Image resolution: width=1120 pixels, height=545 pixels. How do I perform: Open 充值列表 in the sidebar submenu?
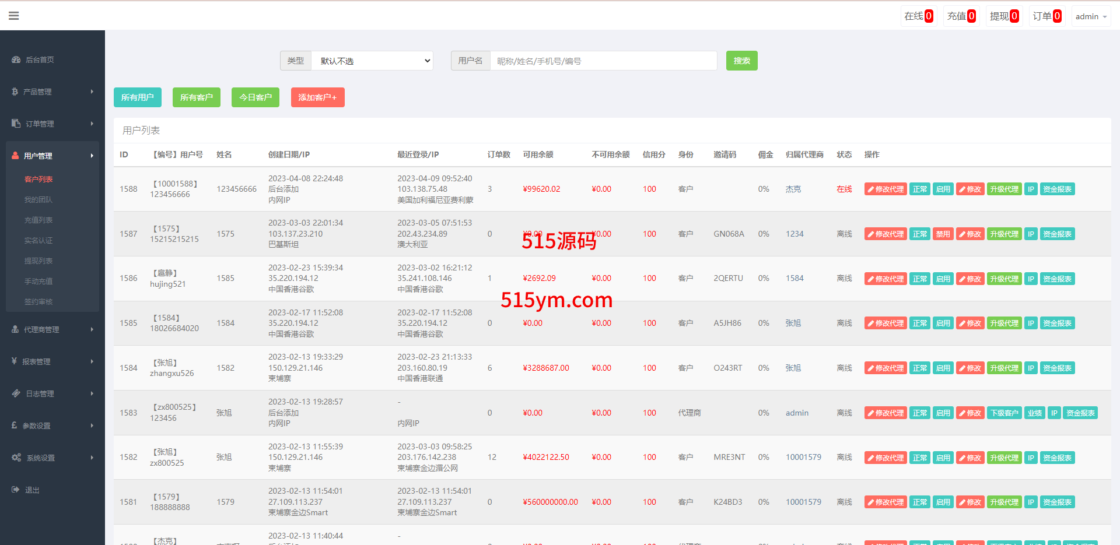tap(38, 220)
